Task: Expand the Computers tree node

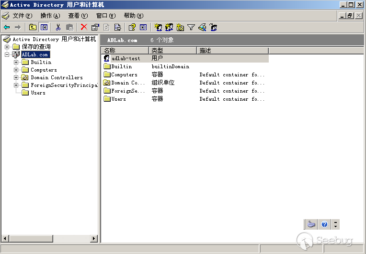Action: (x=16, y=70)
